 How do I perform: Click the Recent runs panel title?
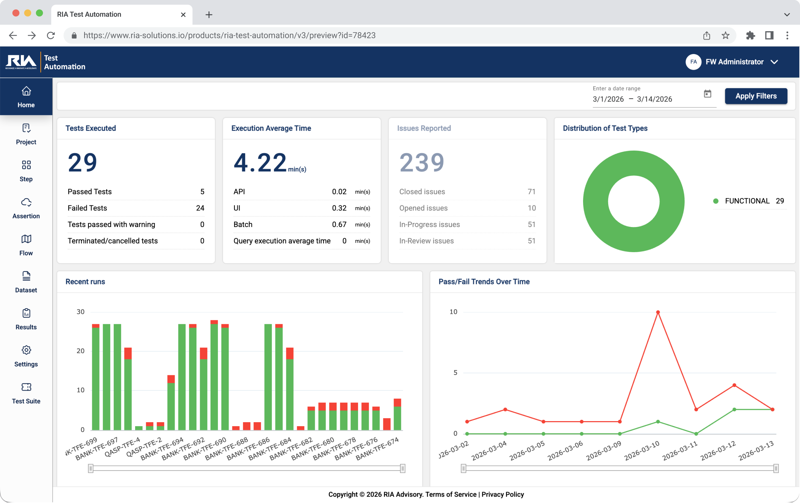[x=85, y=282]
